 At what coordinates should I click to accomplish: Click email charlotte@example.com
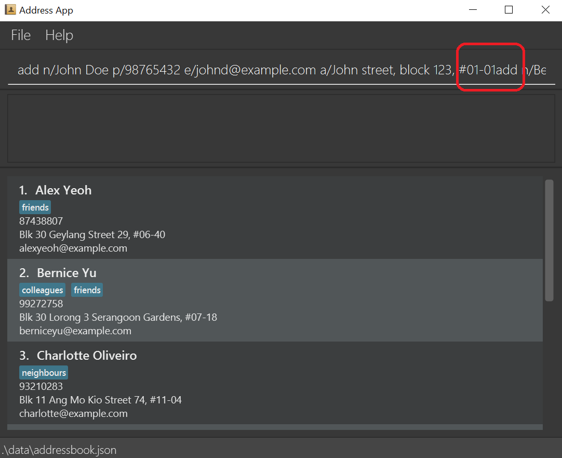(73, 413)
